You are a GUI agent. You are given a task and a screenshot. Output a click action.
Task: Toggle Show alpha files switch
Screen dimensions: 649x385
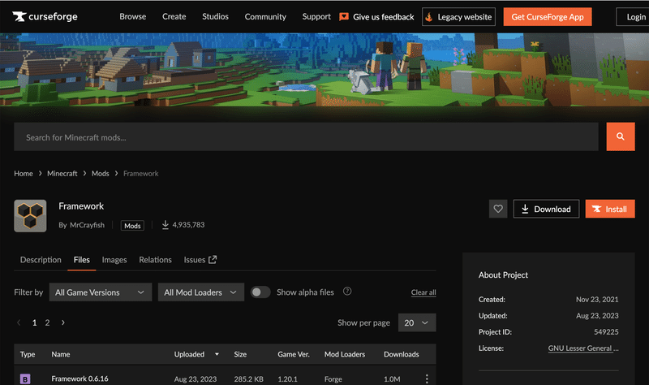point(260,292)
